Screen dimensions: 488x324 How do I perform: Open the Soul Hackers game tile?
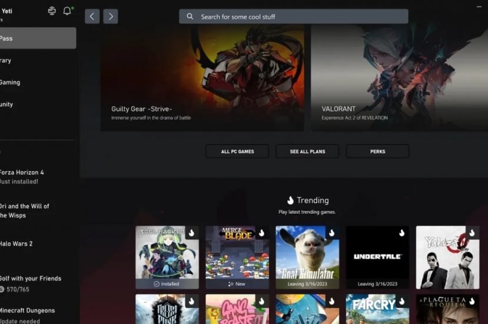click(x=167, y=257)
